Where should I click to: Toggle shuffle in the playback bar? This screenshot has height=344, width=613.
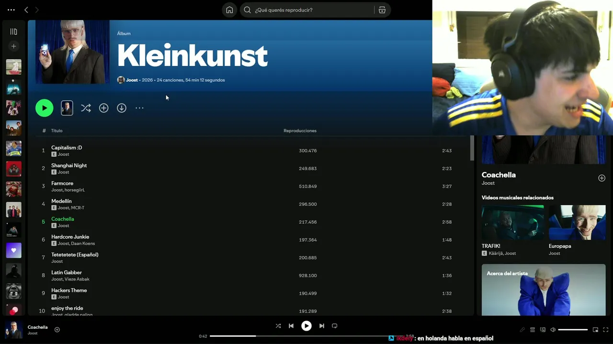(278, 326)
